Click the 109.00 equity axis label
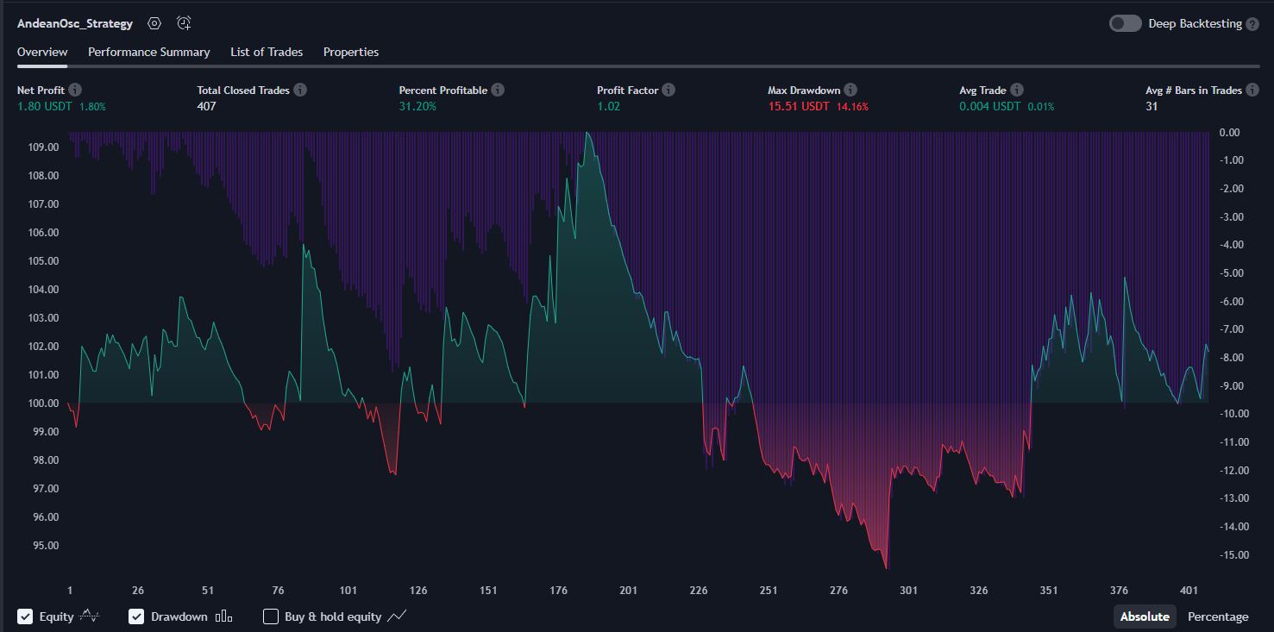The width and height of the screenshot is (1274, 632). point(44,147)
